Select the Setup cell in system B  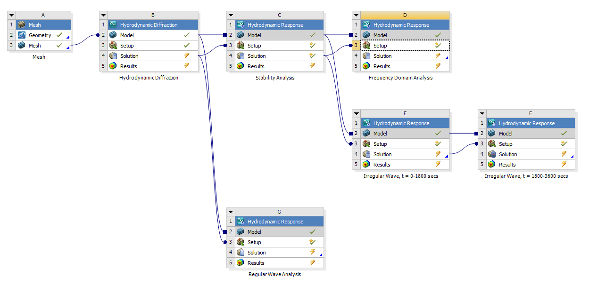[x=153, y=46]
